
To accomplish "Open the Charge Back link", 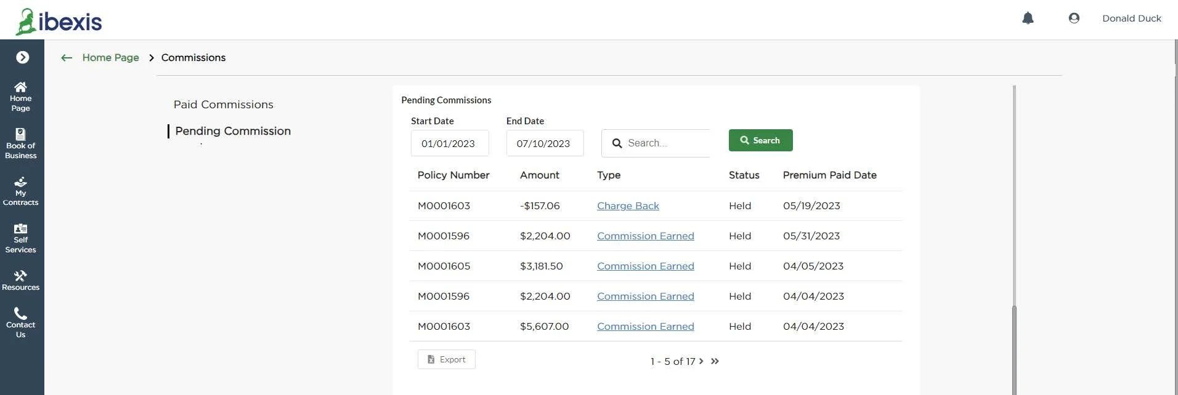I will click(x=628, y=206).
